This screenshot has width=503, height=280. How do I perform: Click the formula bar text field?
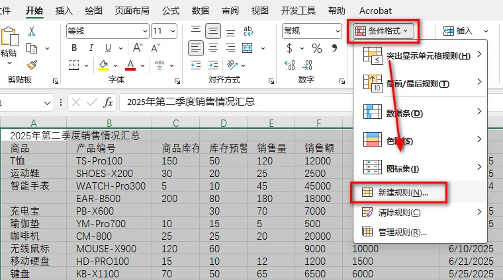click(236, 102)
